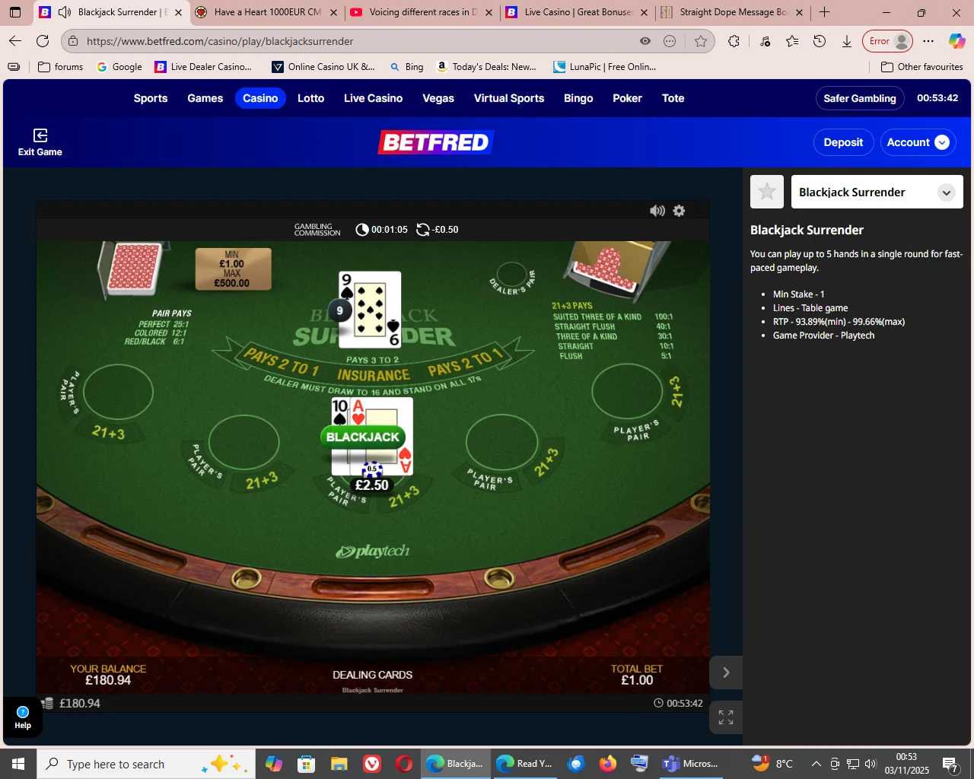Select the Casino nav item
This screenshot has height=779, width=974.
pyautogui.click(x=260, y=98)
